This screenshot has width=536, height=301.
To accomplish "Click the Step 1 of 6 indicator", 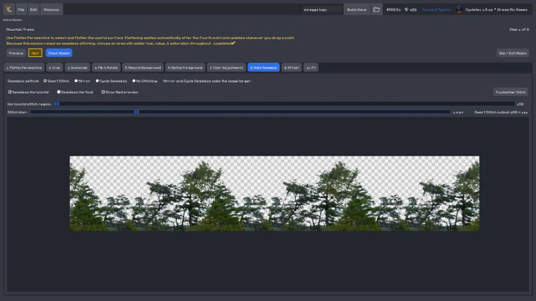I will 519,30.
